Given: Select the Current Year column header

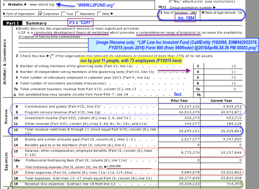Looking at the screenshot, I should [x=221, y=101].
